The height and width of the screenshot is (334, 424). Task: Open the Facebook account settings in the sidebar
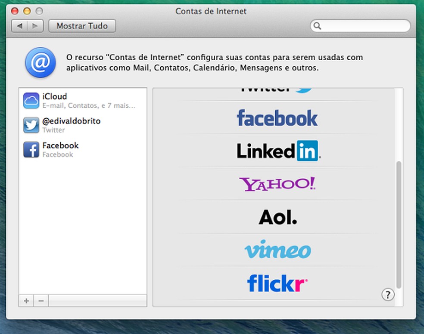tap(60, 149)
